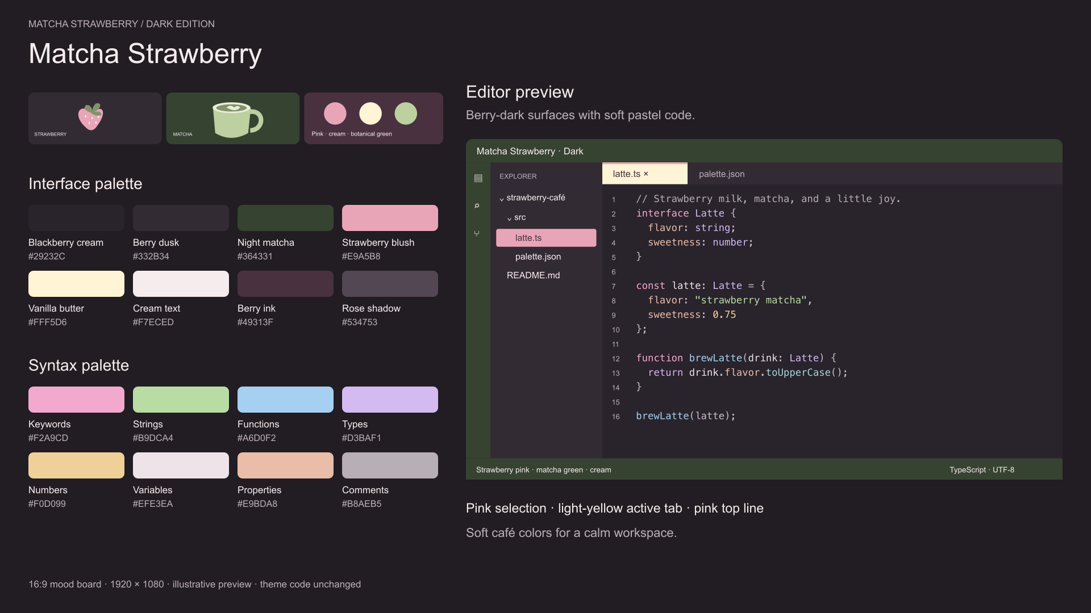Click "TypeScript · UTF-8" in the status bar

pos(981,470)
